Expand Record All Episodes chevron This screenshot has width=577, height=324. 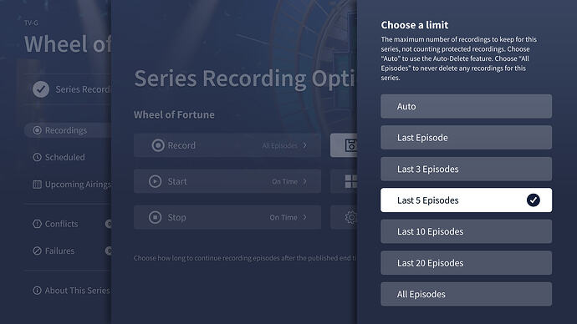tap(304, 145)
